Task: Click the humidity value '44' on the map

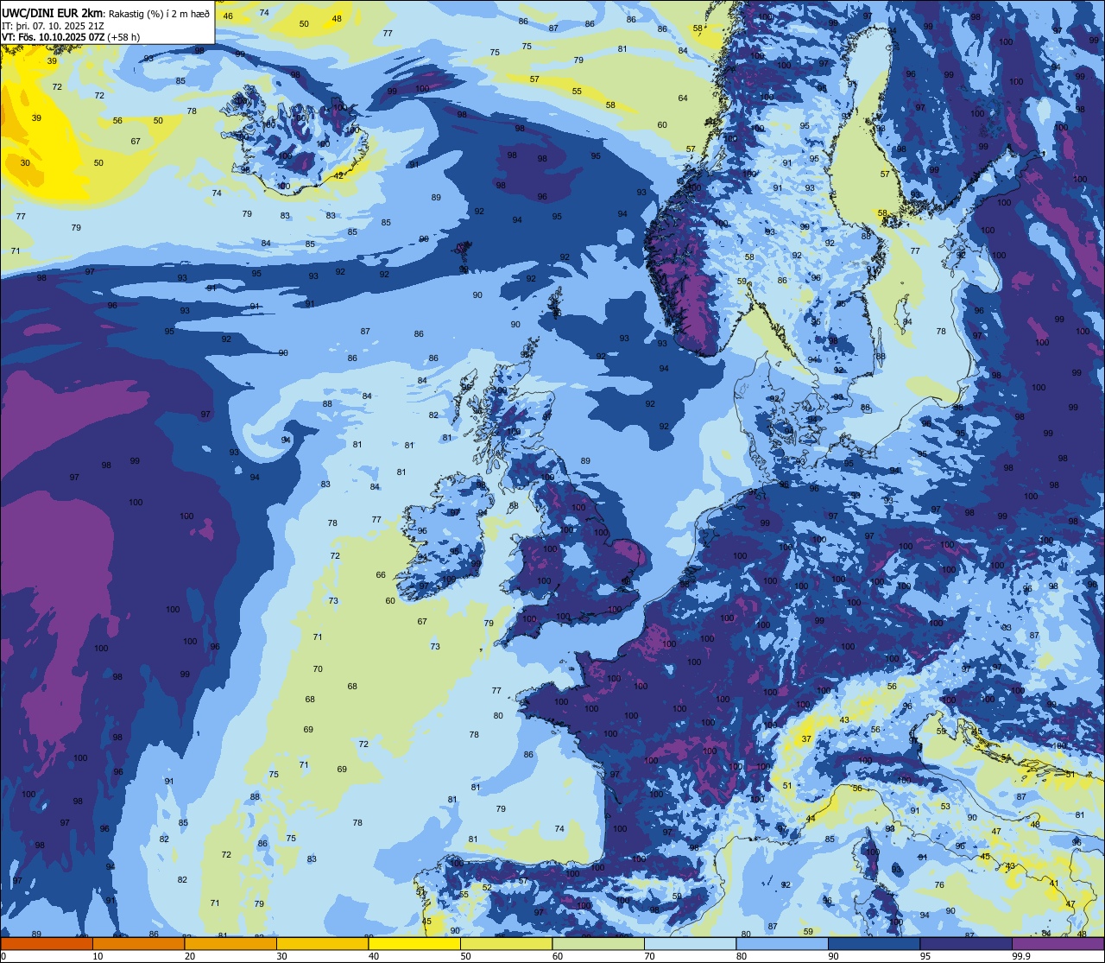Action: click(811, 818)
